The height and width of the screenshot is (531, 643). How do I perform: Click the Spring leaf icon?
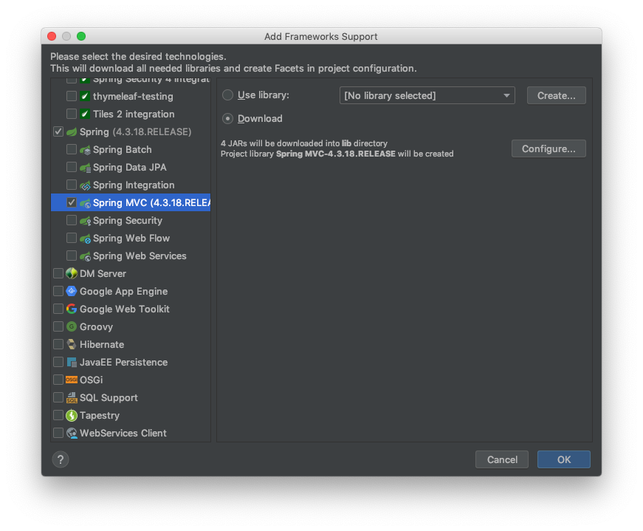point(72,131)
